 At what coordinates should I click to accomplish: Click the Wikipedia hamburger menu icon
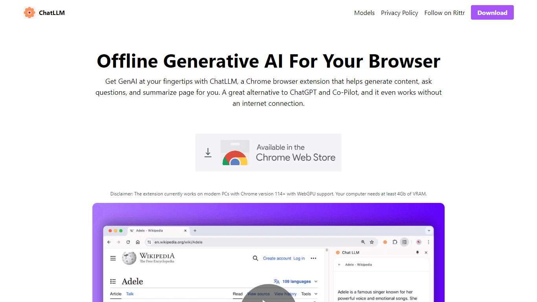pos(113,258)
